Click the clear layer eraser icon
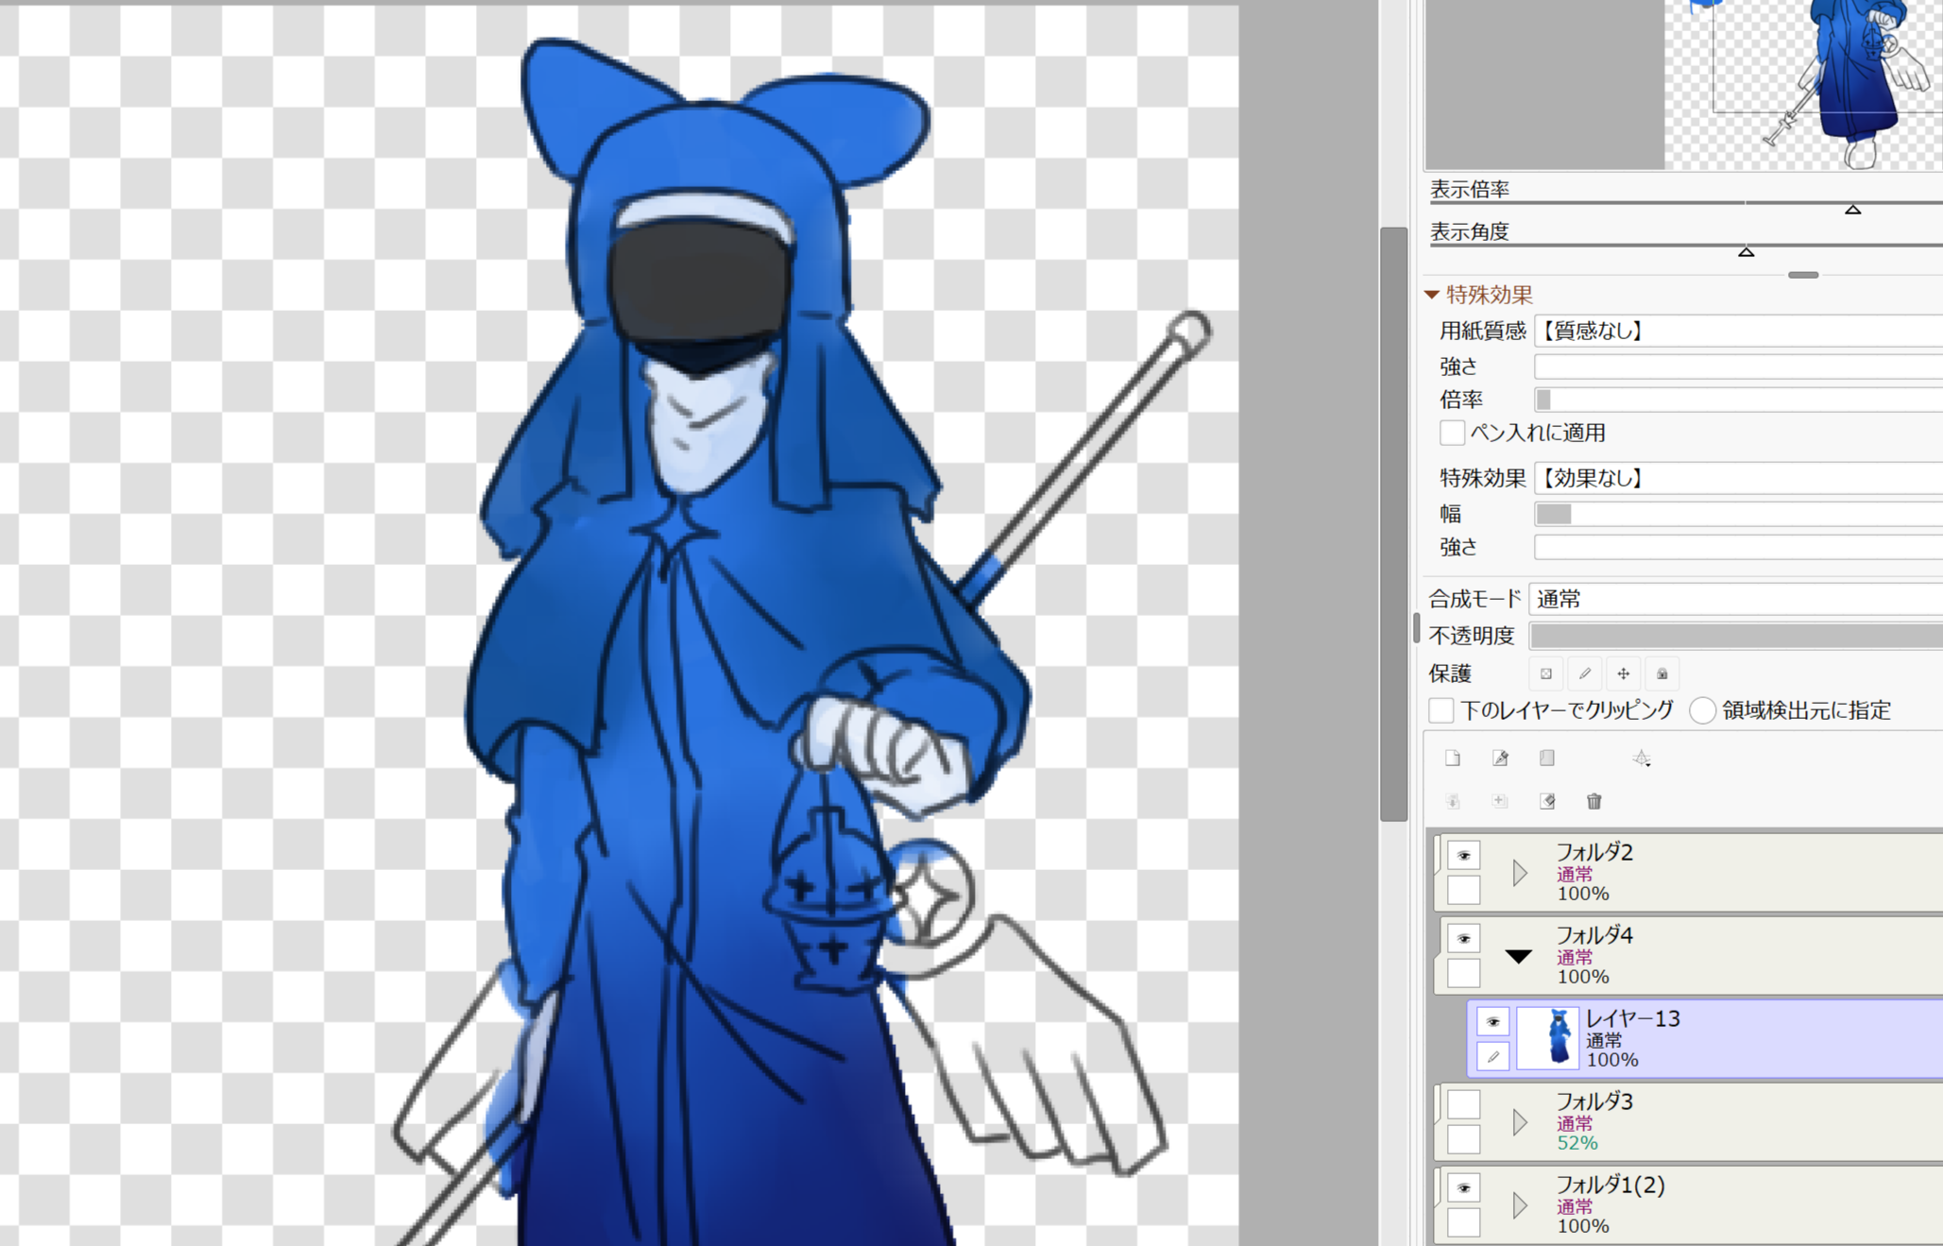This screenshot has height=1246, width=1943. click(1546, 801)
